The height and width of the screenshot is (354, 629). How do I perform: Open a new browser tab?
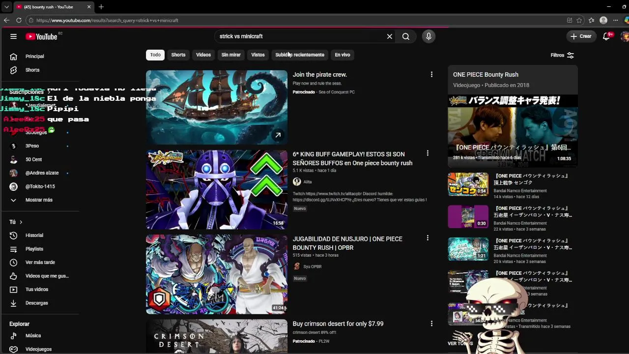[x=101, y=7]
